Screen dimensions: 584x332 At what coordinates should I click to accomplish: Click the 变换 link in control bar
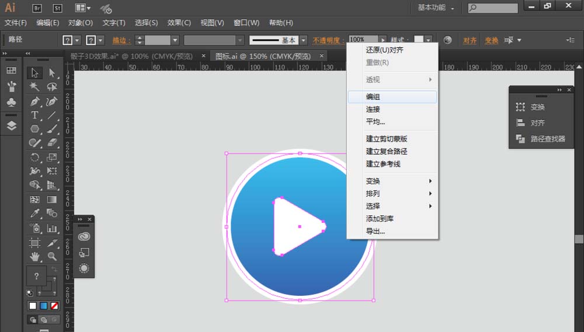(x=492, y=40)
